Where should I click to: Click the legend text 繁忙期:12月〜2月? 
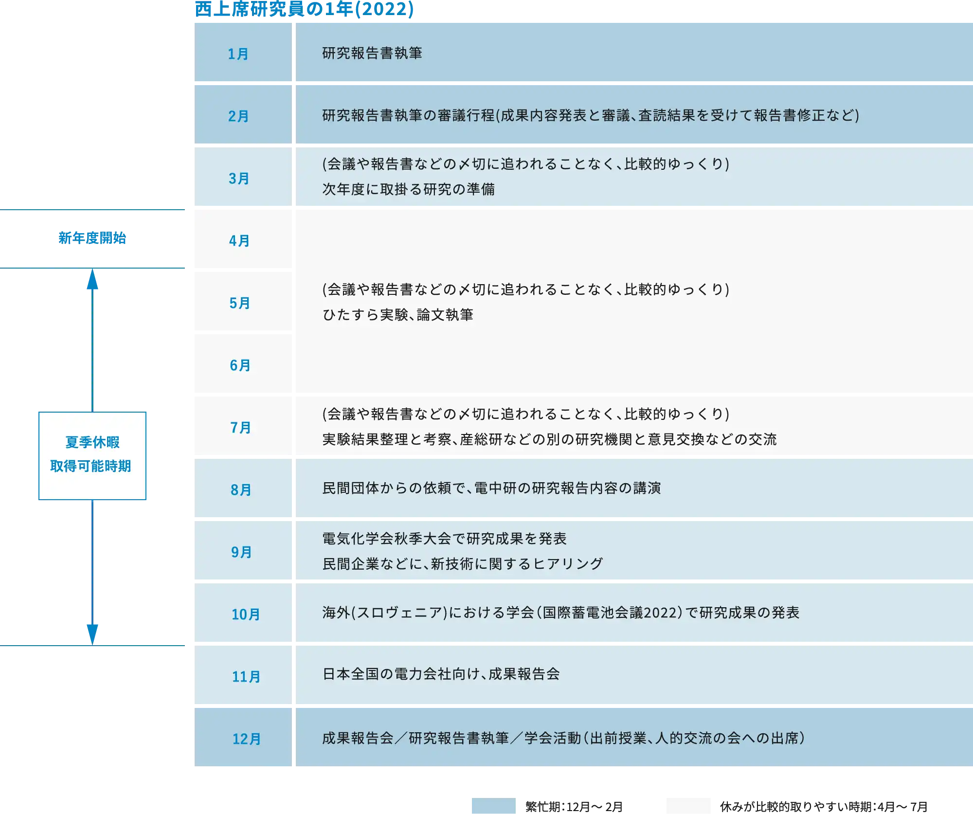tap(574, 807)
